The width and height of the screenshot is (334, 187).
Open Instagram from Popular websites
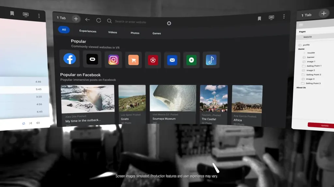[x=113, y=60]
